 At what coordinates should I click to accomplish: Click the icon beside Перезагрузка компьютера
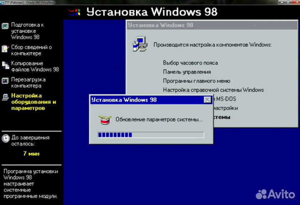click(x=5, y=81)
